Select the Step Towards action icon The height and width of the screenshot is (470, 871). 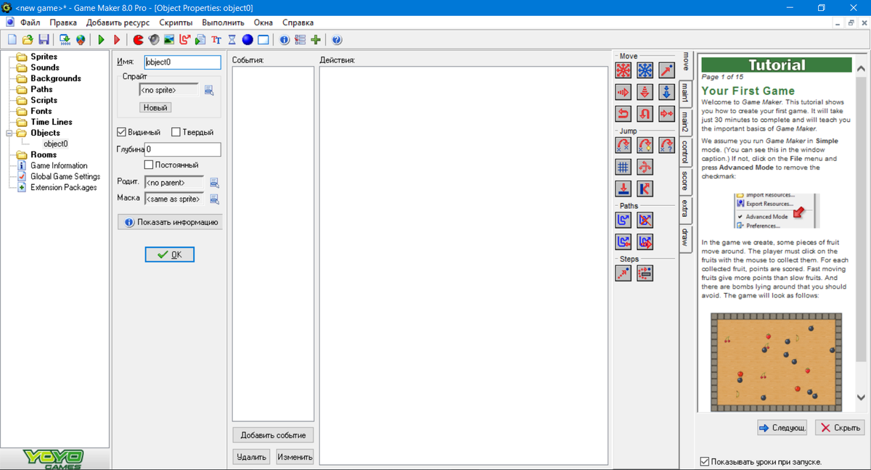[623, 273]
